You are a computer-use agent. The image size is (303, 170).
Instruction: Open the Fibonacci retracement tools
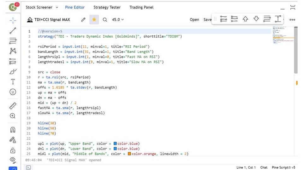13,41
